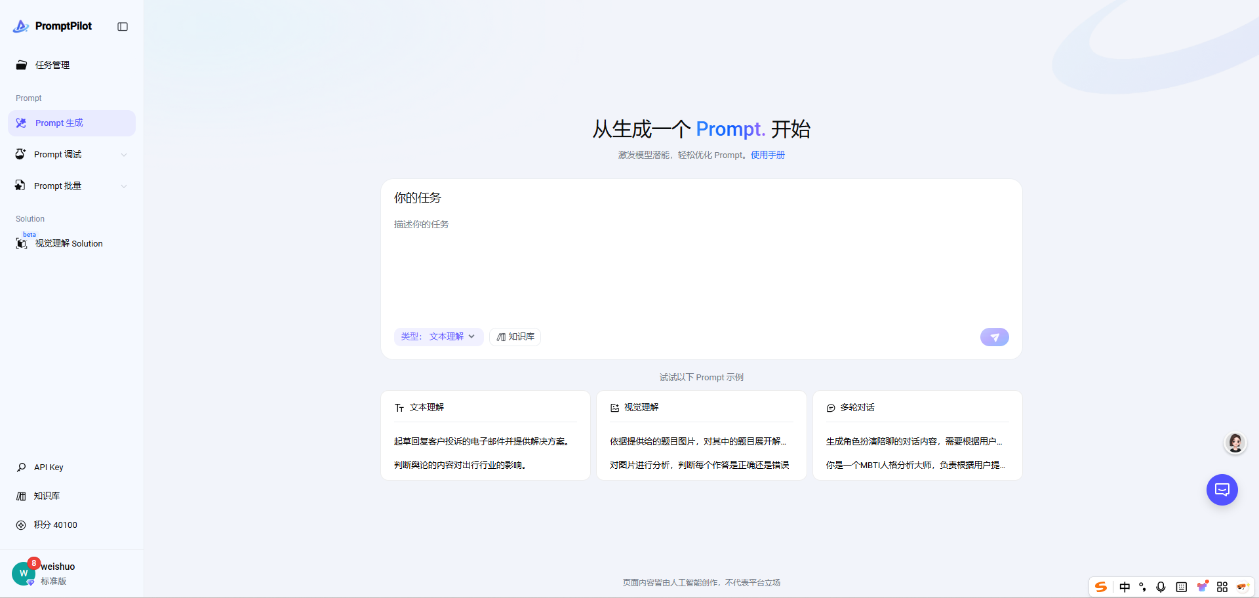Open weishuo user avatar
The height and width of the screenshot is (598, 1259).
tap(24, 574)
